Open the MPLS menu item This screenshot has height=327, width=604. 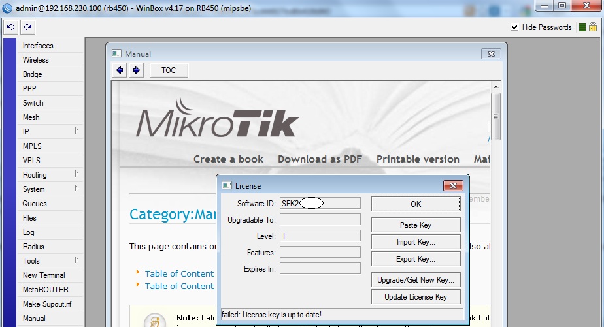tap(50, 146)
